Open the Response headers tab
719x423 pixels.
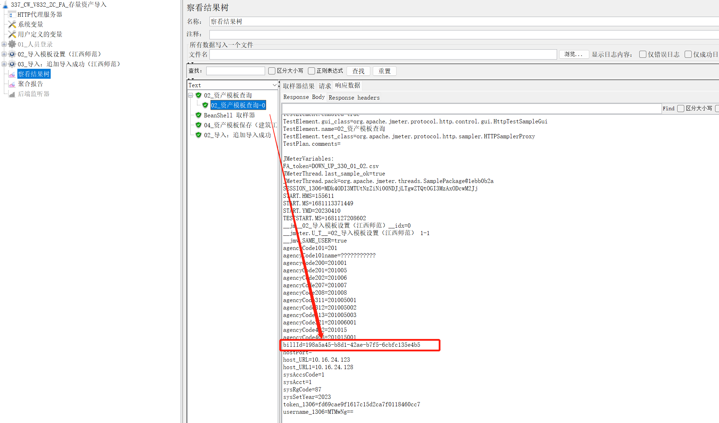(x=354, y=98)
